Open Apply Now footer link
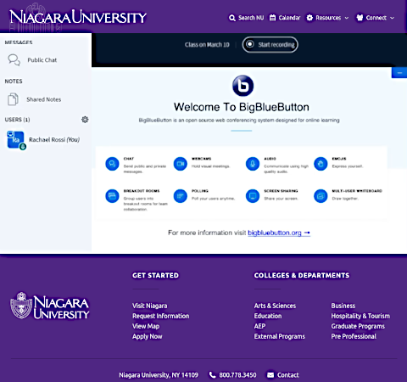The image size is (407, 382). pyautogui.click(x=148, y=336)
